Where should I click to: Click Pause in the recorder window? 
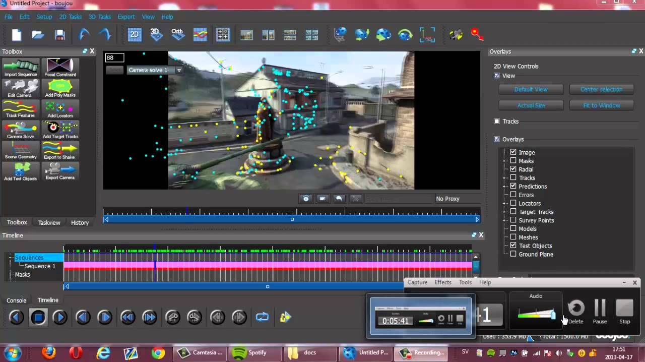[x=600, y=311]
